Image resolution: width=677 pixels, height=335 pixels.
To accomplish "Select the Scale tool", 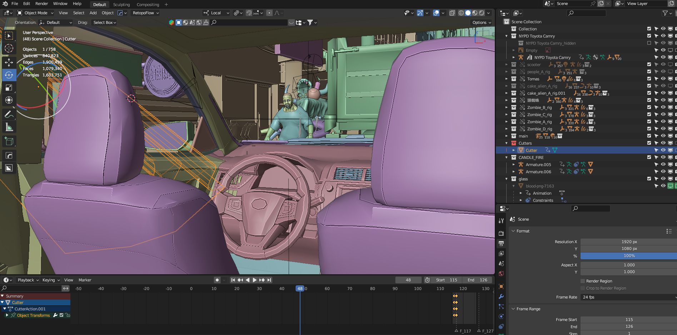I will [9, 88].
